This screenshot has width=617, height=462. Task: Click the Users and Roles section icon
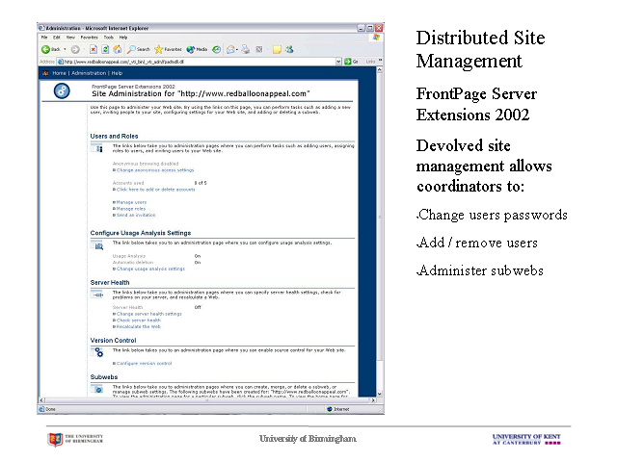click(97, 148)
